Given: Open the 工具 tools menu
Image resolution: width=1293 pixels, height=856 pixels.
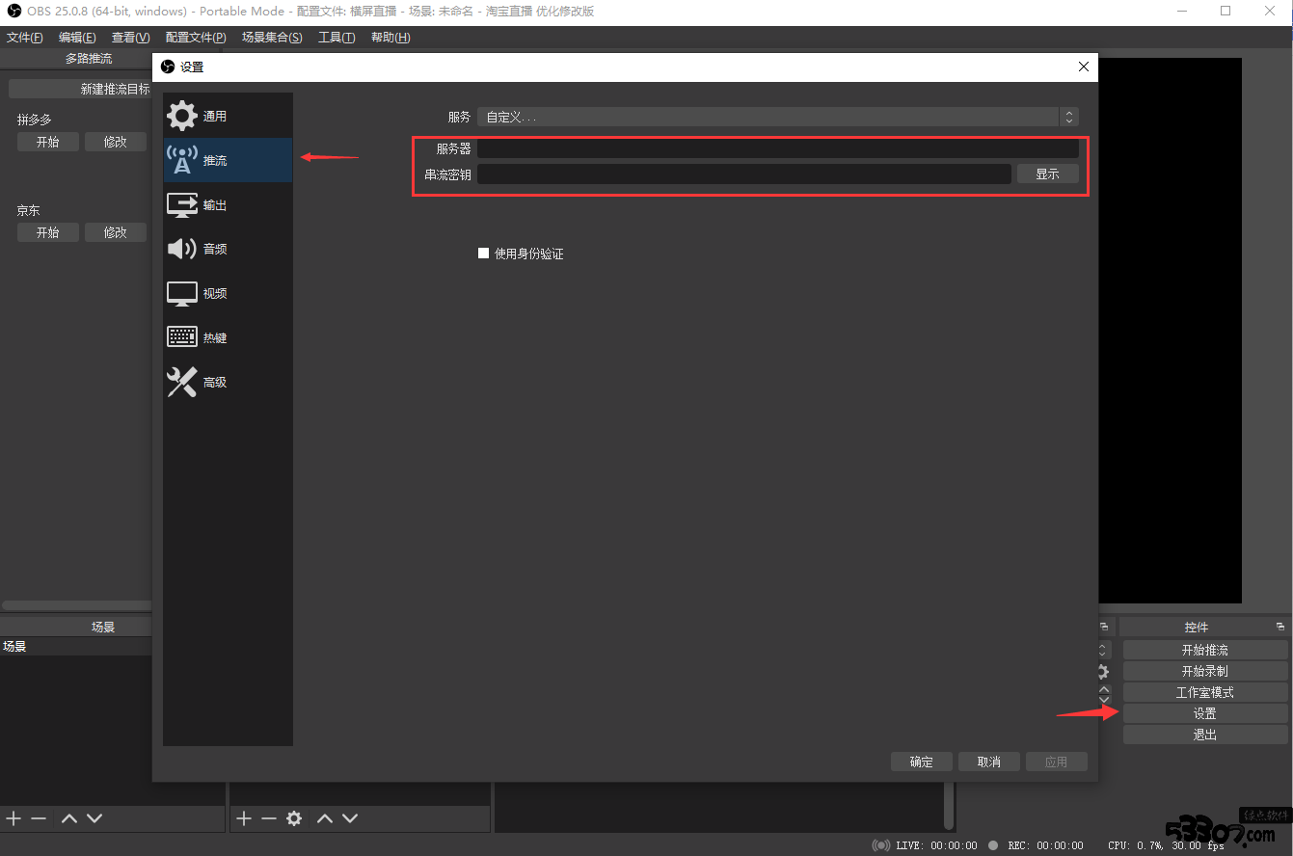Looking at the screenshot, I should click(337, 38).
